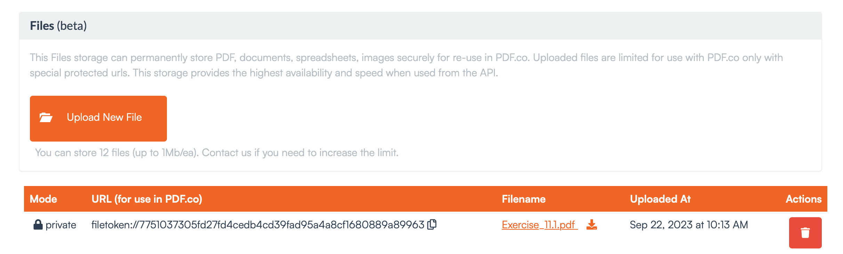Image resolution: width=843 pixels, height=254 pixels.
Task: Open the Exercise_11.1.pdf file link
Action: tap(538, 225)
